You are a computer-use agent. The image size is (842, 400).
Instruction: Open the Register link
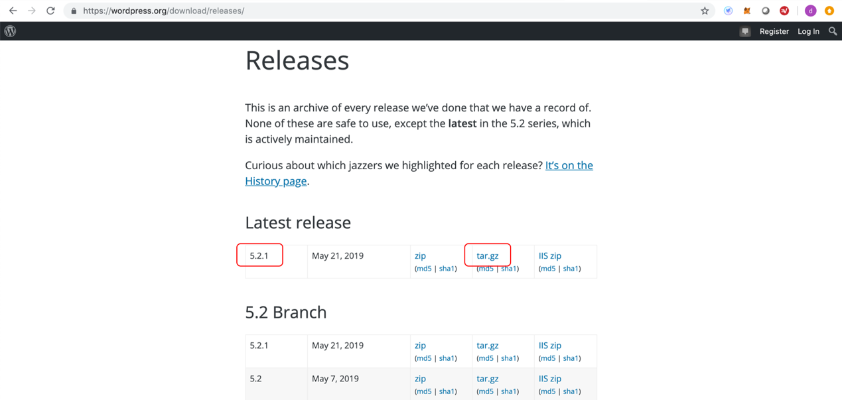[774, 31]
